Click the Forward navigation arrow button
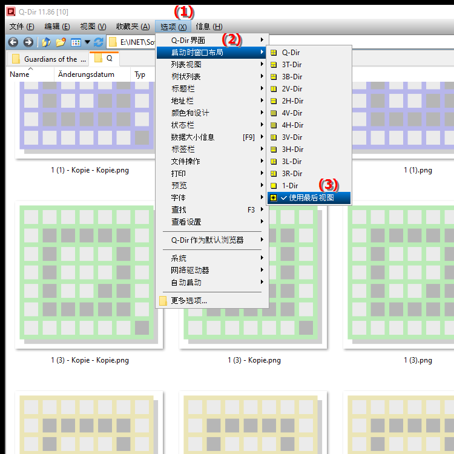The height and width of the screenshot is (454, 454). click(x=28, y=42)
